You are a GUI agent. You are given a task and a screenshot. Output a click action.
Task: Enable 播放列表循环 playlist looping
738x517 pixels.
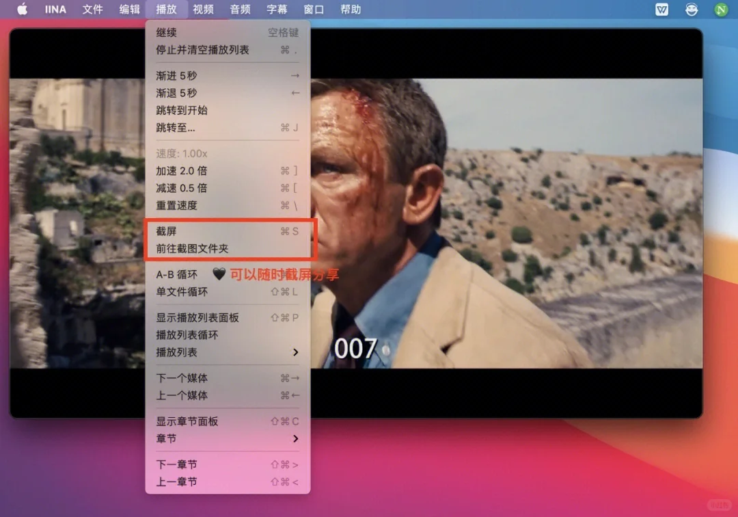(188, 334)
